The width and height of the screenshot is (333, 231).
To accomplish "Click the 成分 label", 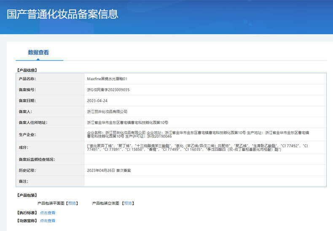I will pyautogui.click(x=23, y=148).
